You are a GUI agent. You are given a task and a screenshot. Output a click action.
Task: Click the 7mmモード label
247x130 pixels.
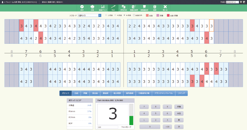click(x=126, y=127)
